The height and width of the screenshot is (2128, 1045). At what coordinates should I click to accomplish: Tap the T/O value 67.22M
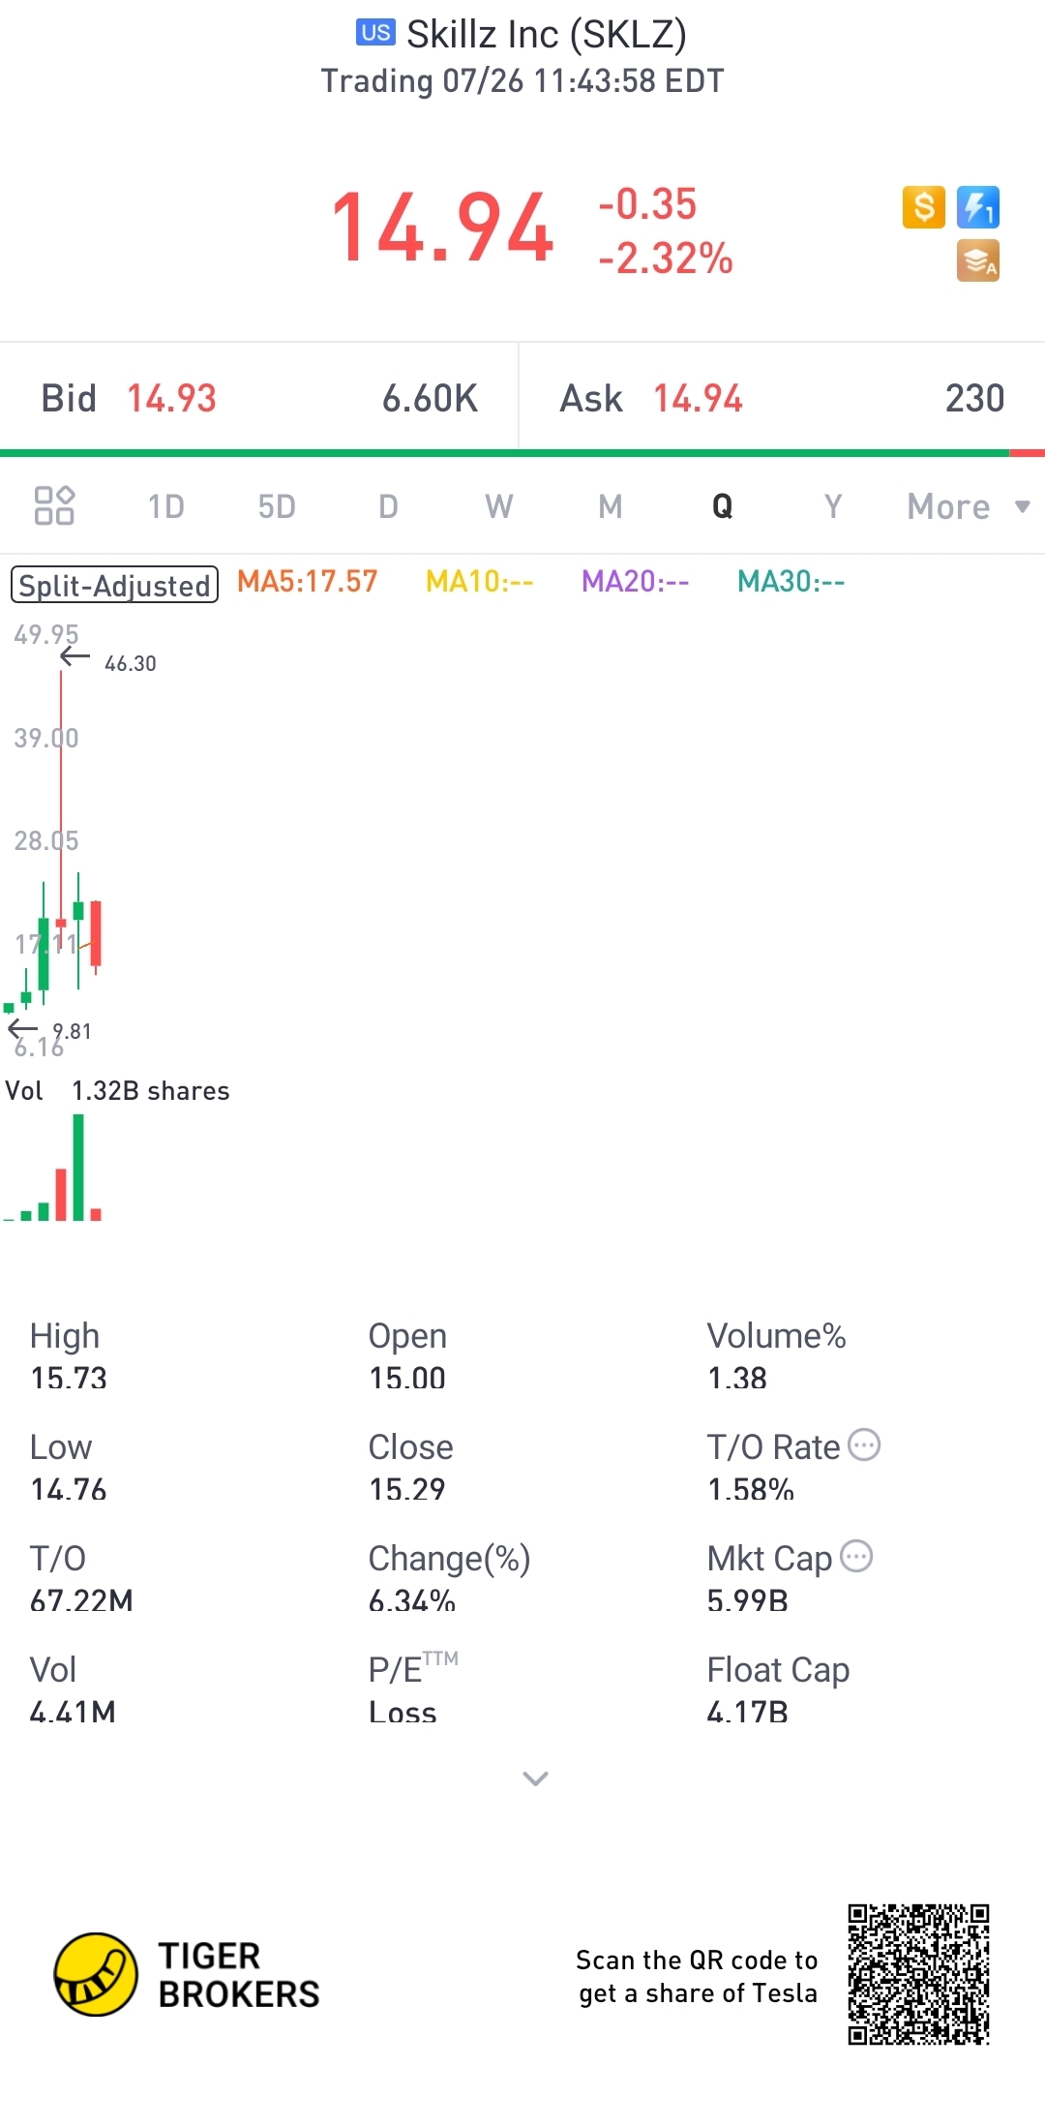(81, 1600)
